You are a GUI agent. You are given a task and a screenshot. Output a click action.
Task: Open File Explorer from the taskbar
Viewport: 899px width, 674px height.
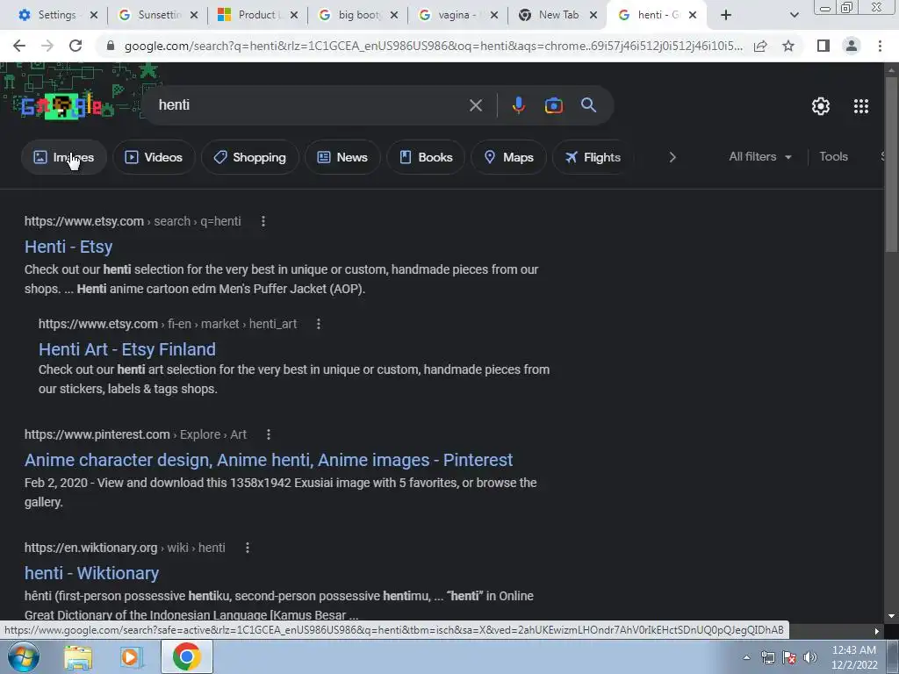pyautogui.click(x=78, y=656)
